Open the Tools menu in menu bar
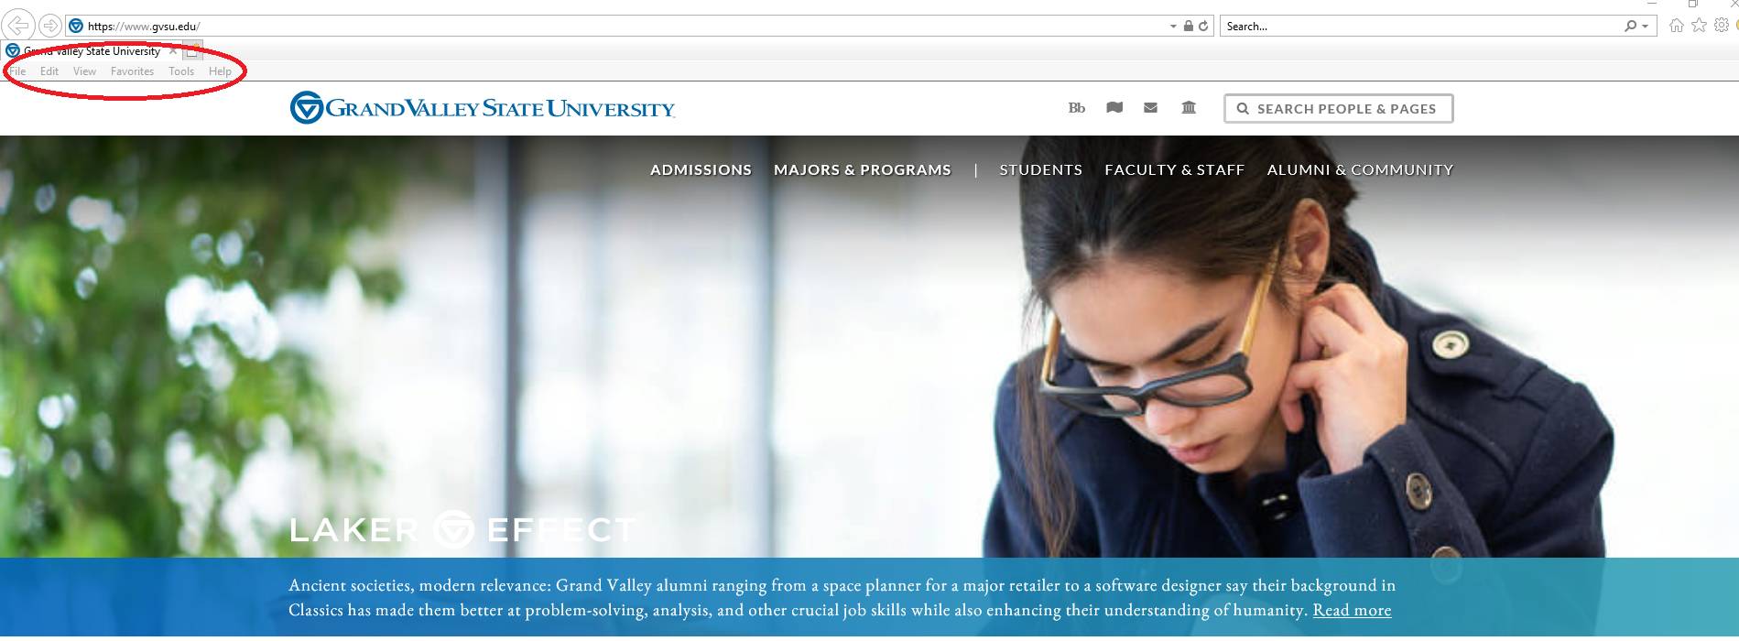Viewport: 1739px width, 641px height. (181, 71)
